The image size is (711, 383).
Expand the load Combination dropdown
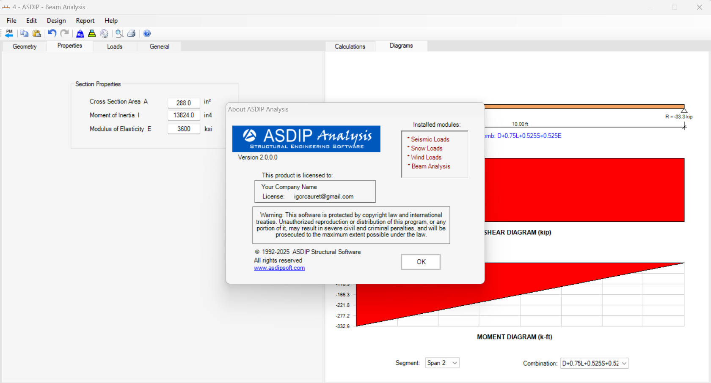(x=594, y=363)
